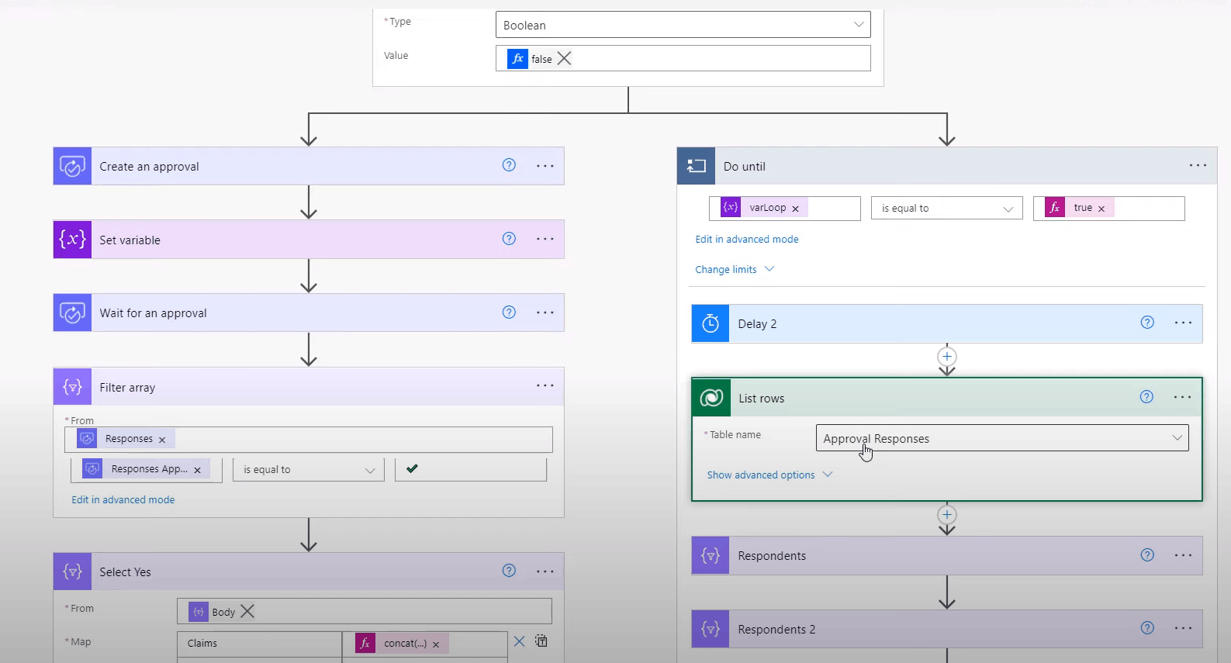The image size is (1231, 663).
Task: Click the Set variable action icon
Action: pos(72,240)
